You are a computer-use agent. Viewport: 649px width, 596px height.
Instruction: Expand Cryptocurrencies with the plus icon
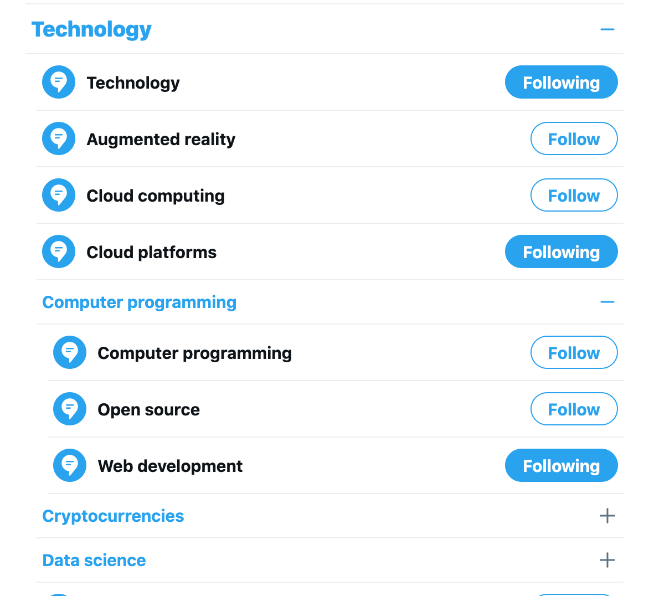[607, 516]
